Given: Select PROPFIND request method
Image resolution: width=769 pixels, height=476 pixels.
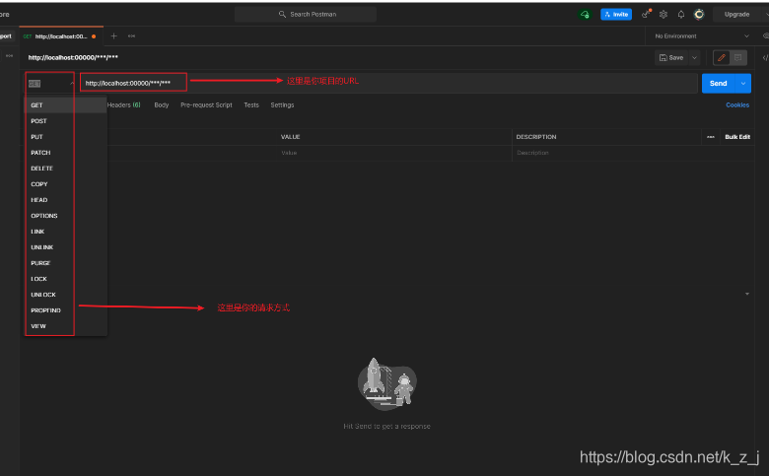Looking at the screenshot, I should (65, 310).
